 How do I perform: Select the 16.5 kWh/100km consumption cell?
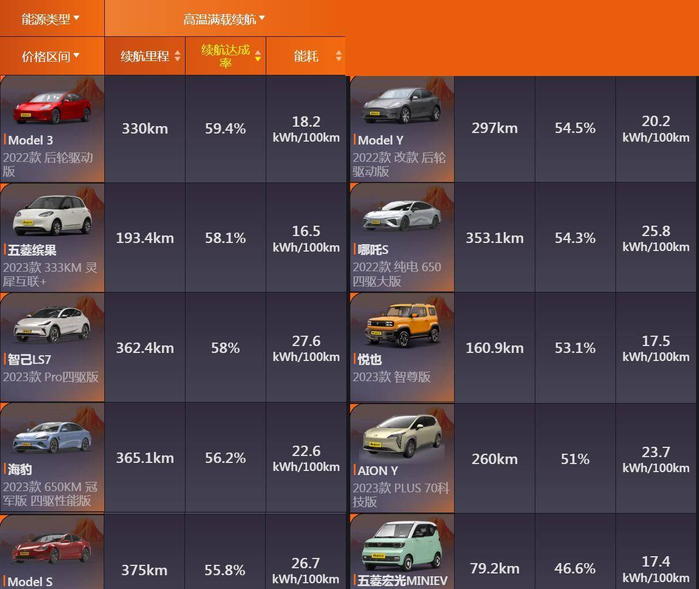pyautogui.click(x=306, y=238)
